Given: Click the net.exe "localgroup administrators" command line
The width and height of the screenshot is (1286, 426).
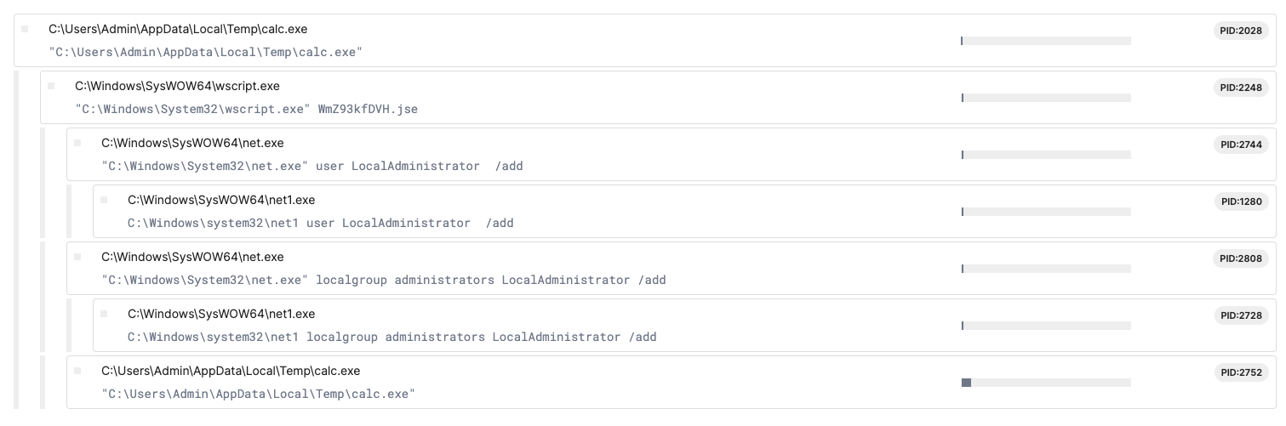Looking at the screenshot, I should [x=383, y=281].
